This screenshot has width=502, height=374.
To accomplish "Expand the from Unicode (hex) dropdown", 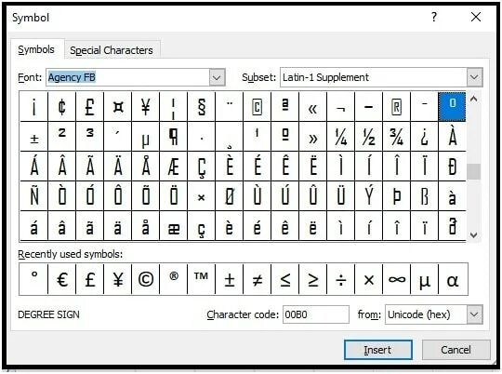I will click(x=474, y=314).
